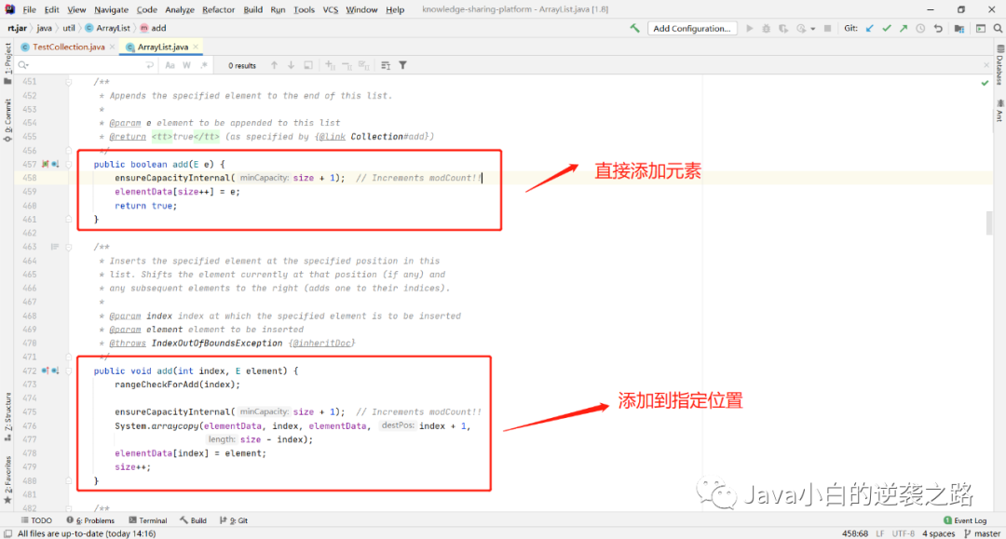Image resolution: width=1006 pixels, height=539 pixels.
Task: Open the Project tool window sidebar tab
Action: [7, 62]
